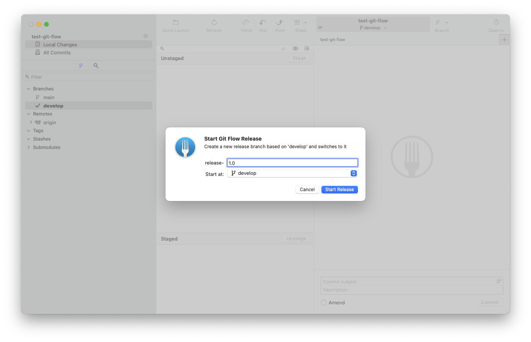
Task: Open the Stash toolbar icon
Action: click(297, 23)
